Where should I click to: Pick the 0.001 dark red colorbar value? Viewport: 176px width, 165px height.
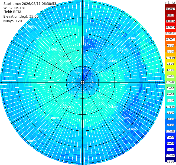click(171, 15)
